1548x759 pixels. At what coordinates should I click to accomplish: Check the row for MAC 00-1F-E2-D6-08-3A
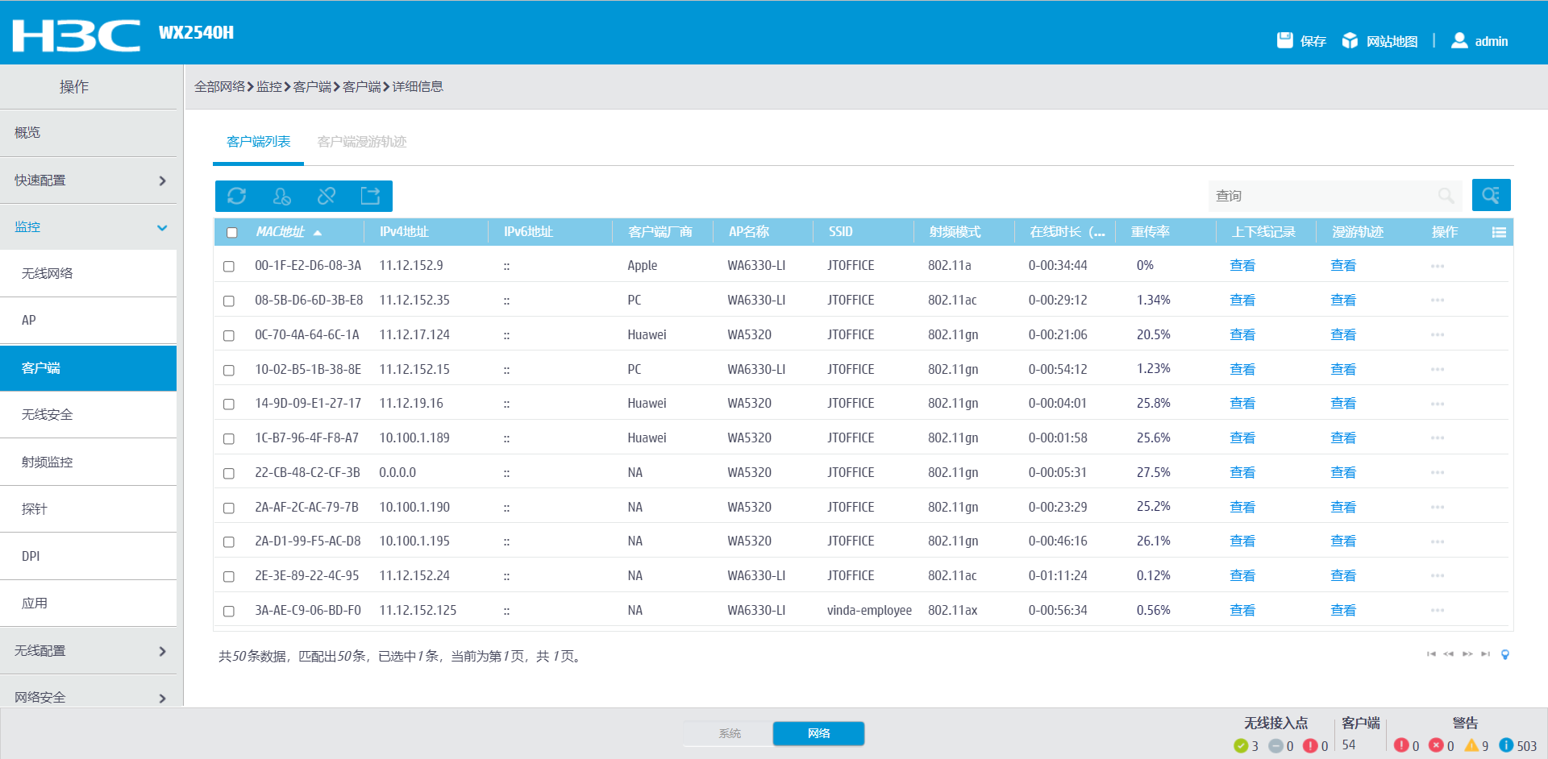[x=229, y=266]
